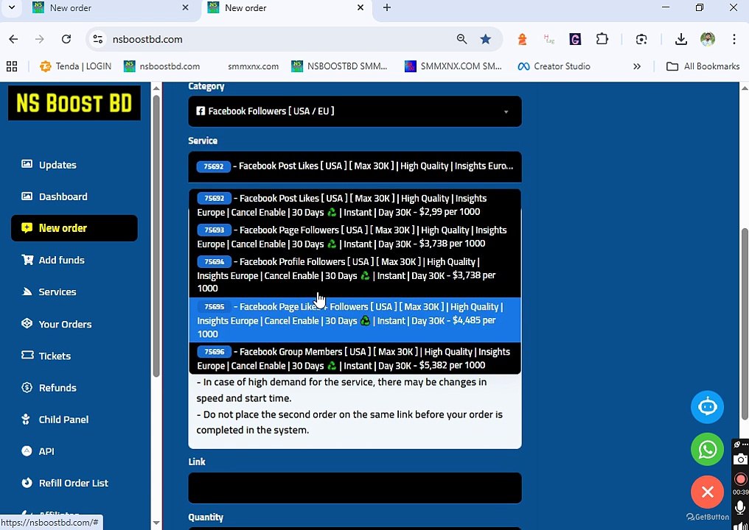Click the NS Boost BD logo
The height and width of the screenshot is (530, 749).
point(74,102)
